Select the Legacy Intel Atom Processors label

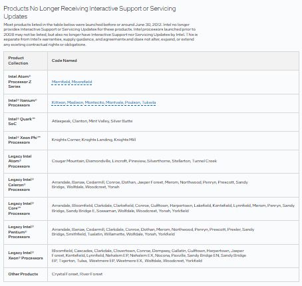[20, 161]
